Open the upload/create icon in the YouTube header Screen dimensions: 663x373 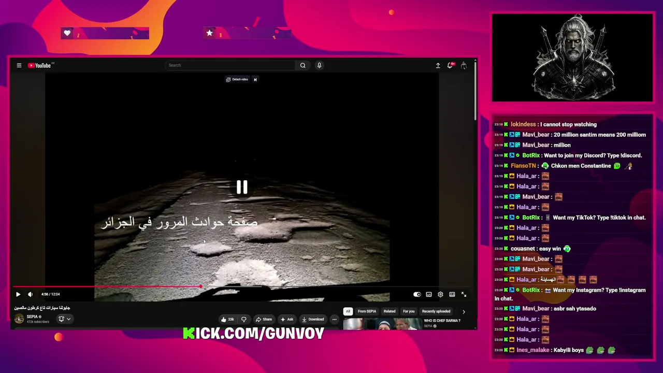438,65
